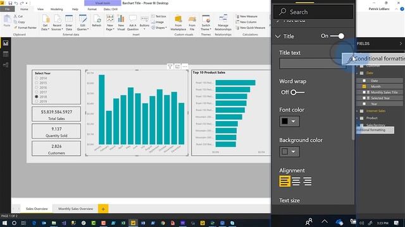Check the Selected Year field
Screen dimensions: 405x227
click(364, 98)
